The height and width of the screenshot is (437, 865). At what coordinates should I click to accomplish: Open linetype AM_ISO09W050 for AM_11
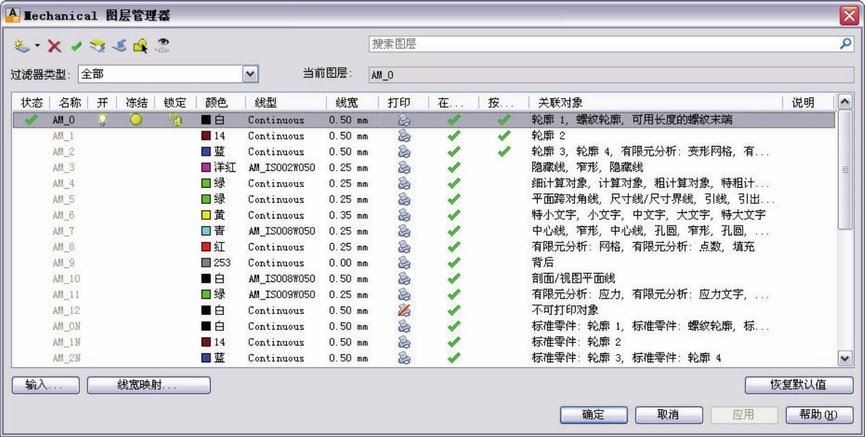281,294
